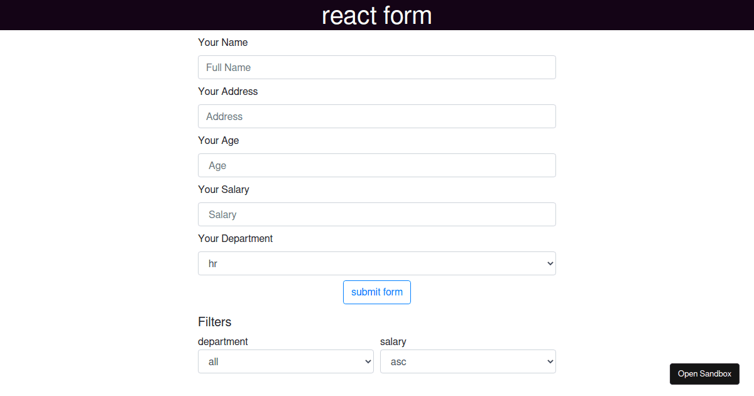Click inside the Full Name input field
Viewport: 754px width, 396px height.
377,67
